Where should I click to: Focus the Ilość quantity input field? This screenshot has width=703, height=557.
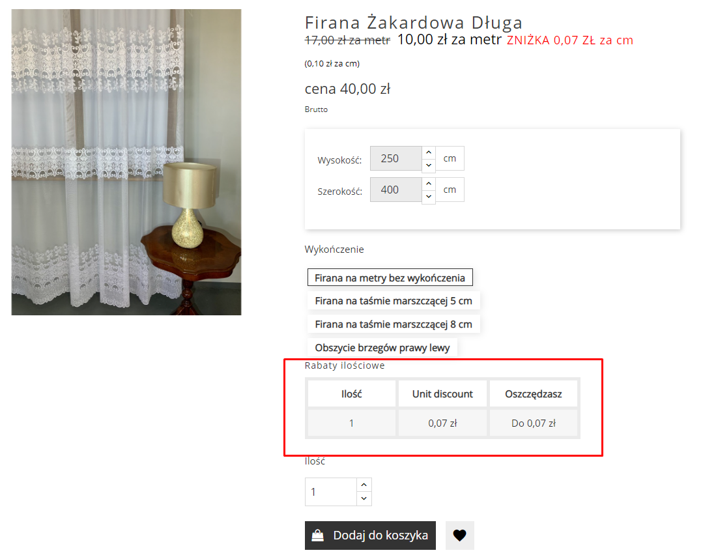tap(331, 492)
